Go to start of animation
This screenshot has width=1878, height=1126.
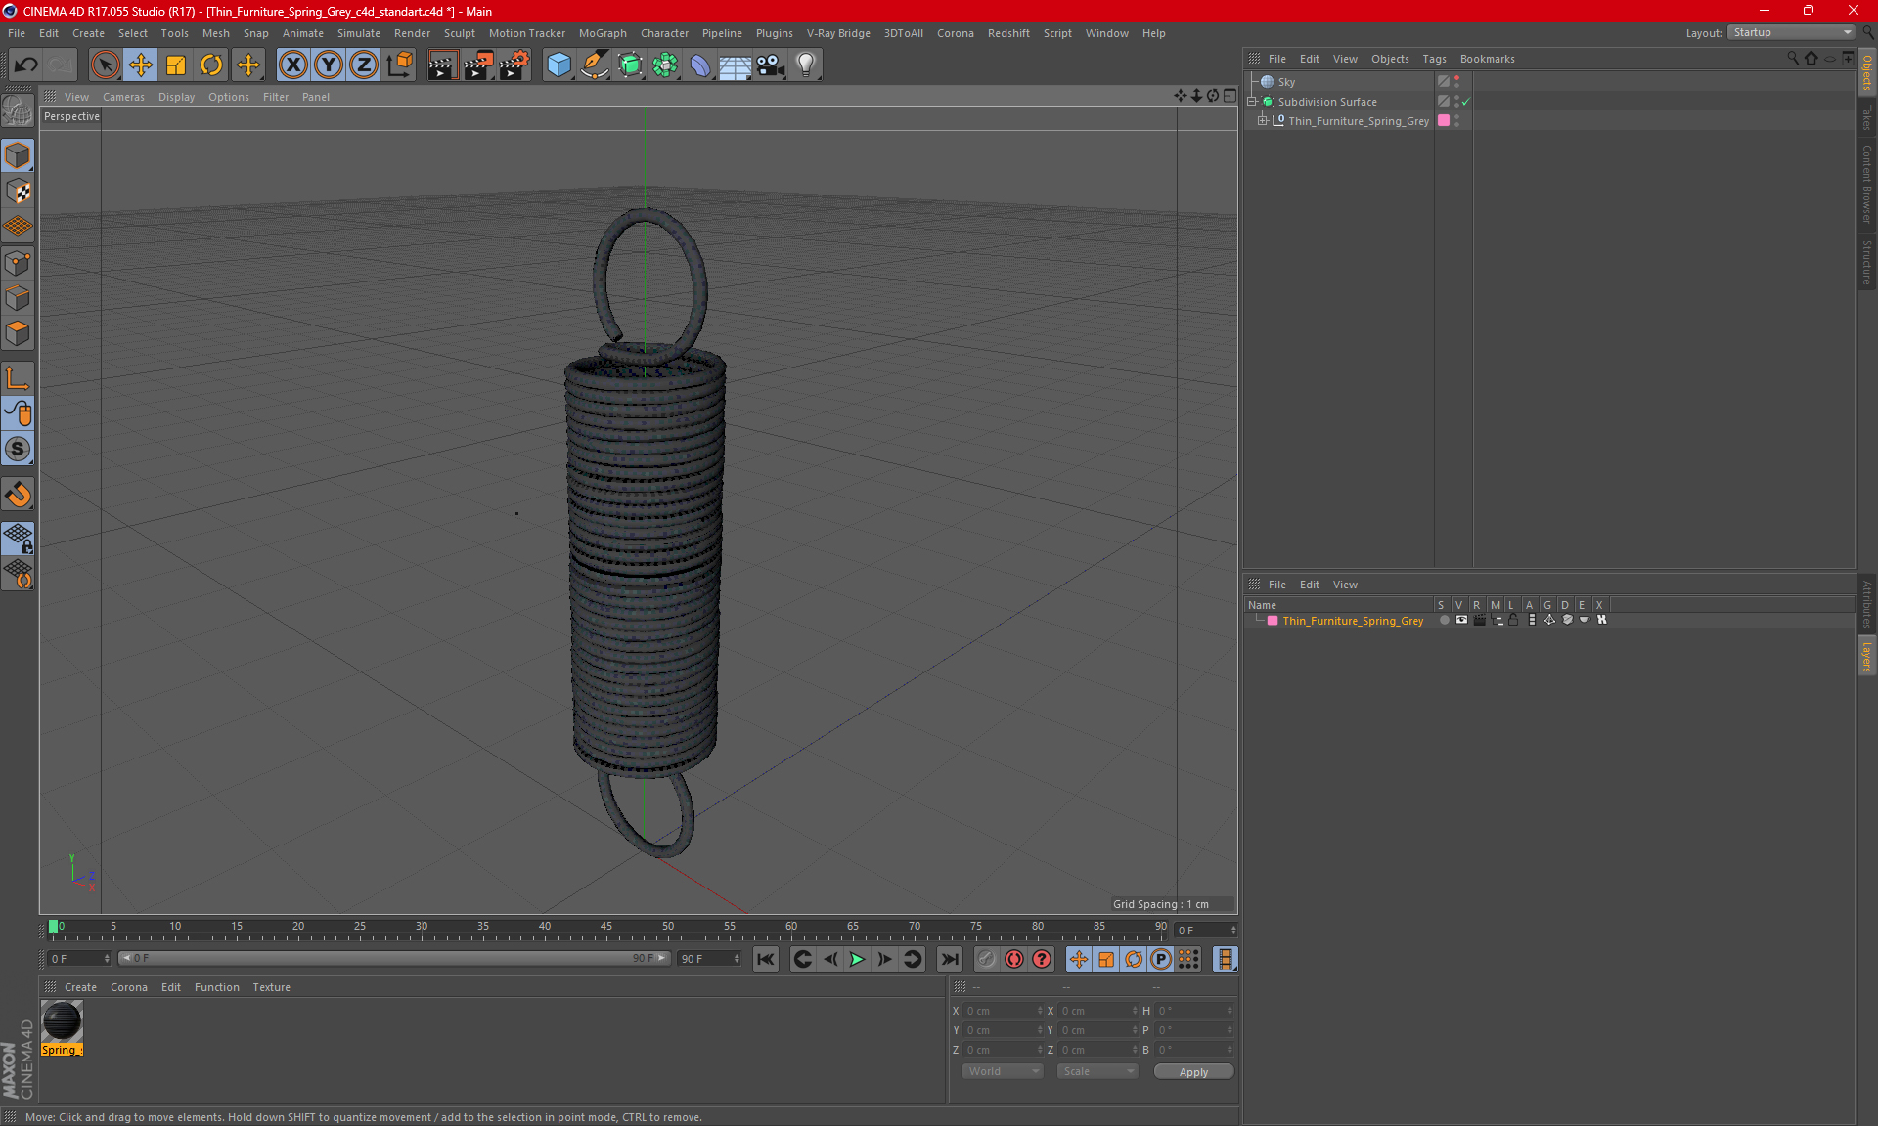(766, 959)
